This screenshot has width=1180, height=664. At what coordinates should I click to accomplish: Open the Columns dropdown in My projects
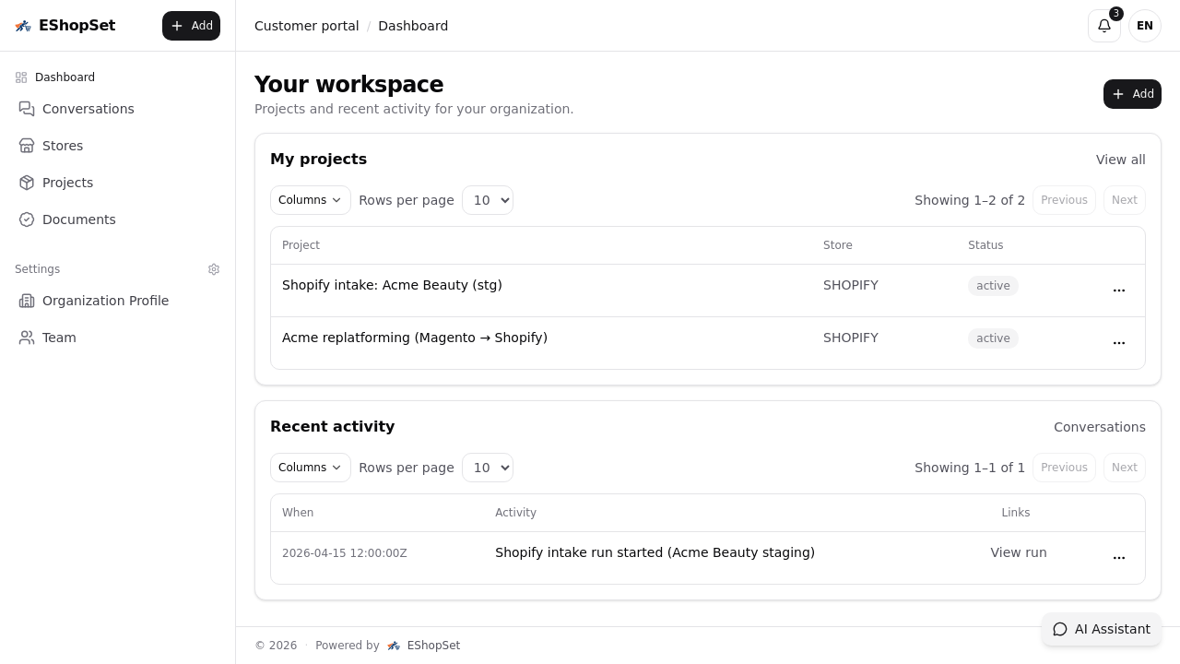pos(310,200)
